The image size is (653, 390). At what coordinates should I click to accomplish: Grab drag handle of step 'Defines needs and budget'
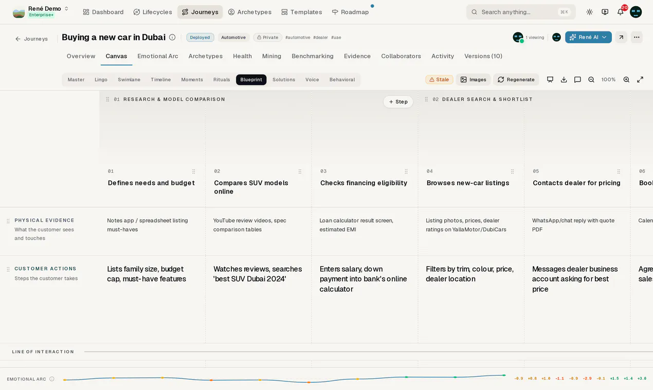[193, 171]
